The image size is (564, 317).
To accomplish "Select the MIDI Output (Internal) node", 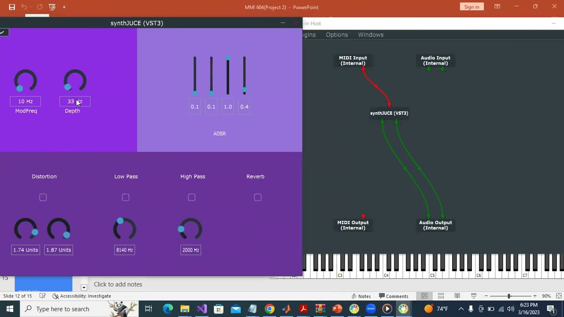I will (353, 225).
